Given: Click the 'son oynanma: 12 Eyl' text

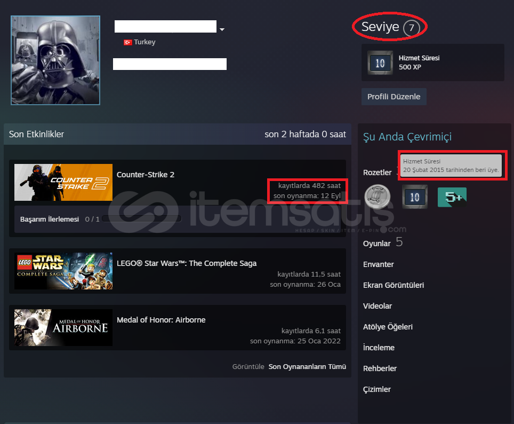Looking at the screenshot, I should coord(307,196).
